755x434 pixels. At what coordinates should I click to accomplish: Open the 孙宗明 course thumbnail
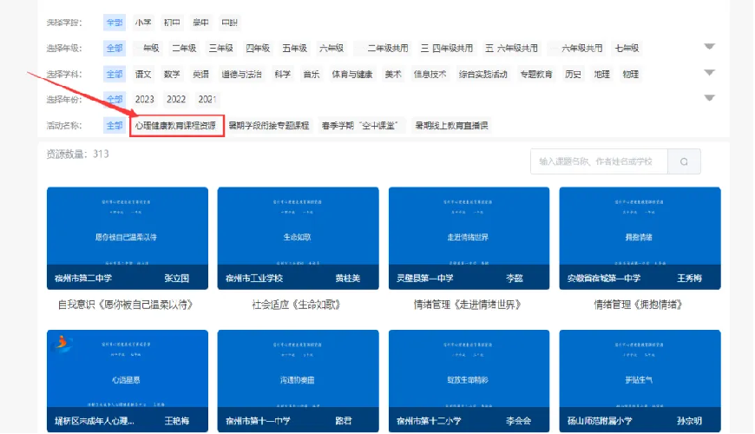tap(640, 381)
